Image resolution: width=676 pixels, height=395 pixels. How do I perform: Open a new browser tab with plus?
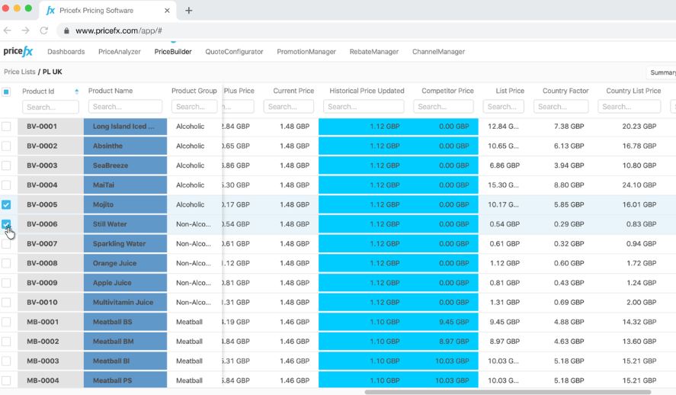pos(189,11)
